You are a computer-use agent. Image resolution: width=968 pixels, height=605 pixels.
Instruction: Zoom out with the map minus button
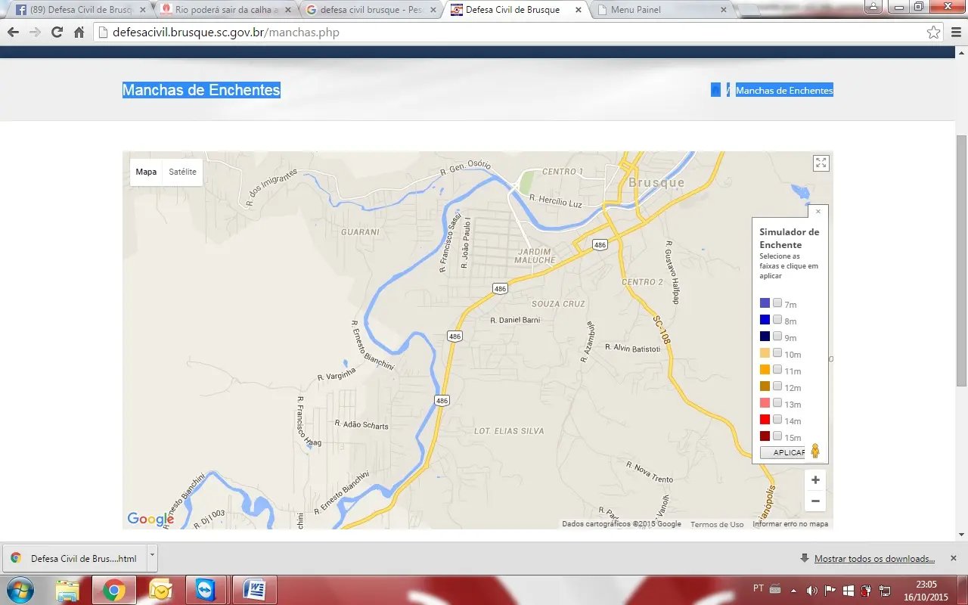(x=815, y=501)
